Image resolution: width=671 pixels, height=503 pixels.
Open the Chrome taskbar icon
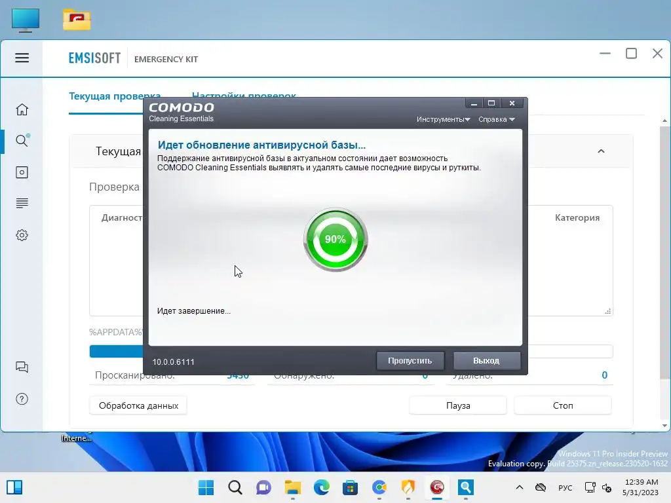tap(379, 487)
